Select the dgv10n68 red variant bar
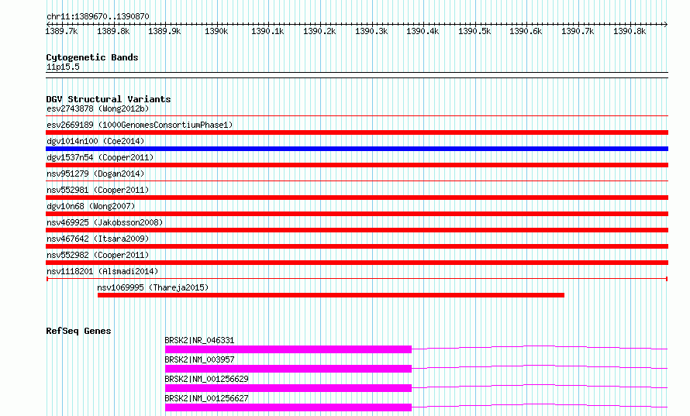This screenshot has width=690, height=416. (357, 214)
